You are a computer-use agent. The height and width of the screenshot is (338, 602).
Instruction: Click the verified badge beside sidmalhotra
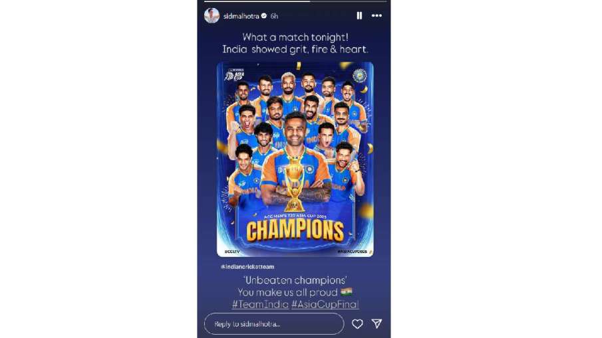point(264,16)
